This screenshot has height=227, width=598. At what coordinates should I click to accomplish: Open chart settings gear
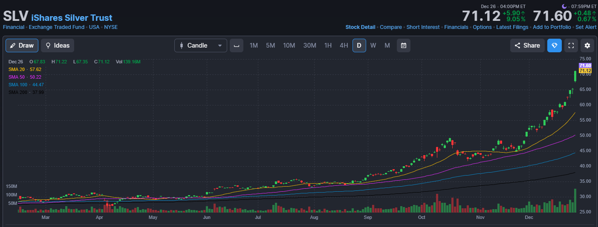point(587,45)
